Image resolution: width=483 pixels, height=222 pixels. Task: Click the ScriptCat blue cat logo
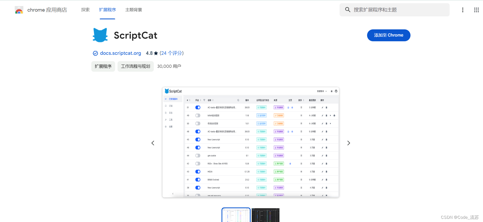click(x=100, y=35)
